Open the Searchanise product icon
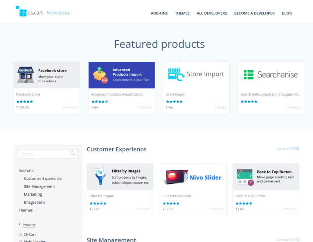Image resolution: width=313 pixels, height=242 pixels. click(248, 74)
